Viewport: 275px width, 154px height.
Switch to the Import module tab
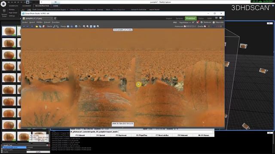click(169, 18)
